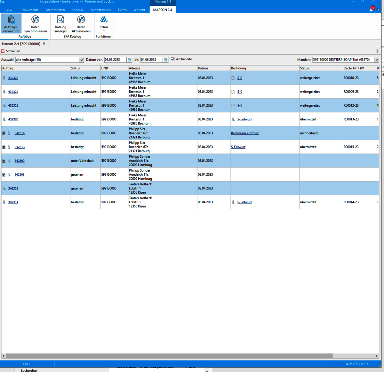The height and width of the screenshot is (372, 384).
Task: Expand the Extras functions dropdown
Action: pos(104,24)
